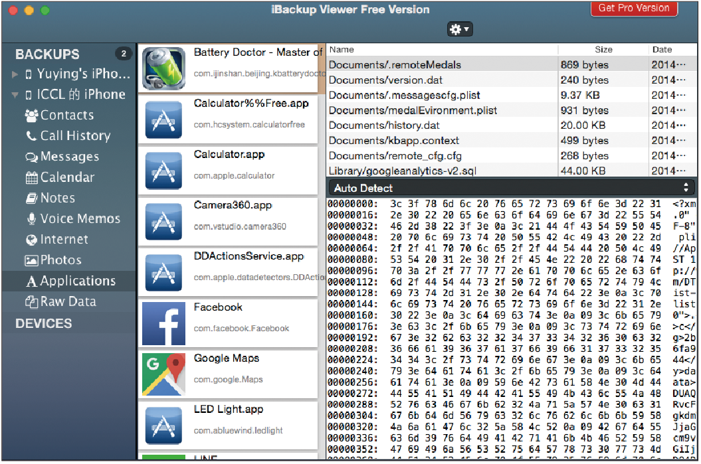This screenshot has width=701, height=464.
Task: Click the com.abluewind.ledlight bundle identifier
Action: click(x=239, y=431)
